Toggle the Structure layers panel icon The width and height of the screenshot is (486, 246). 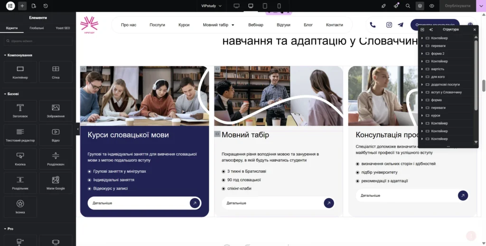(420, 6)
